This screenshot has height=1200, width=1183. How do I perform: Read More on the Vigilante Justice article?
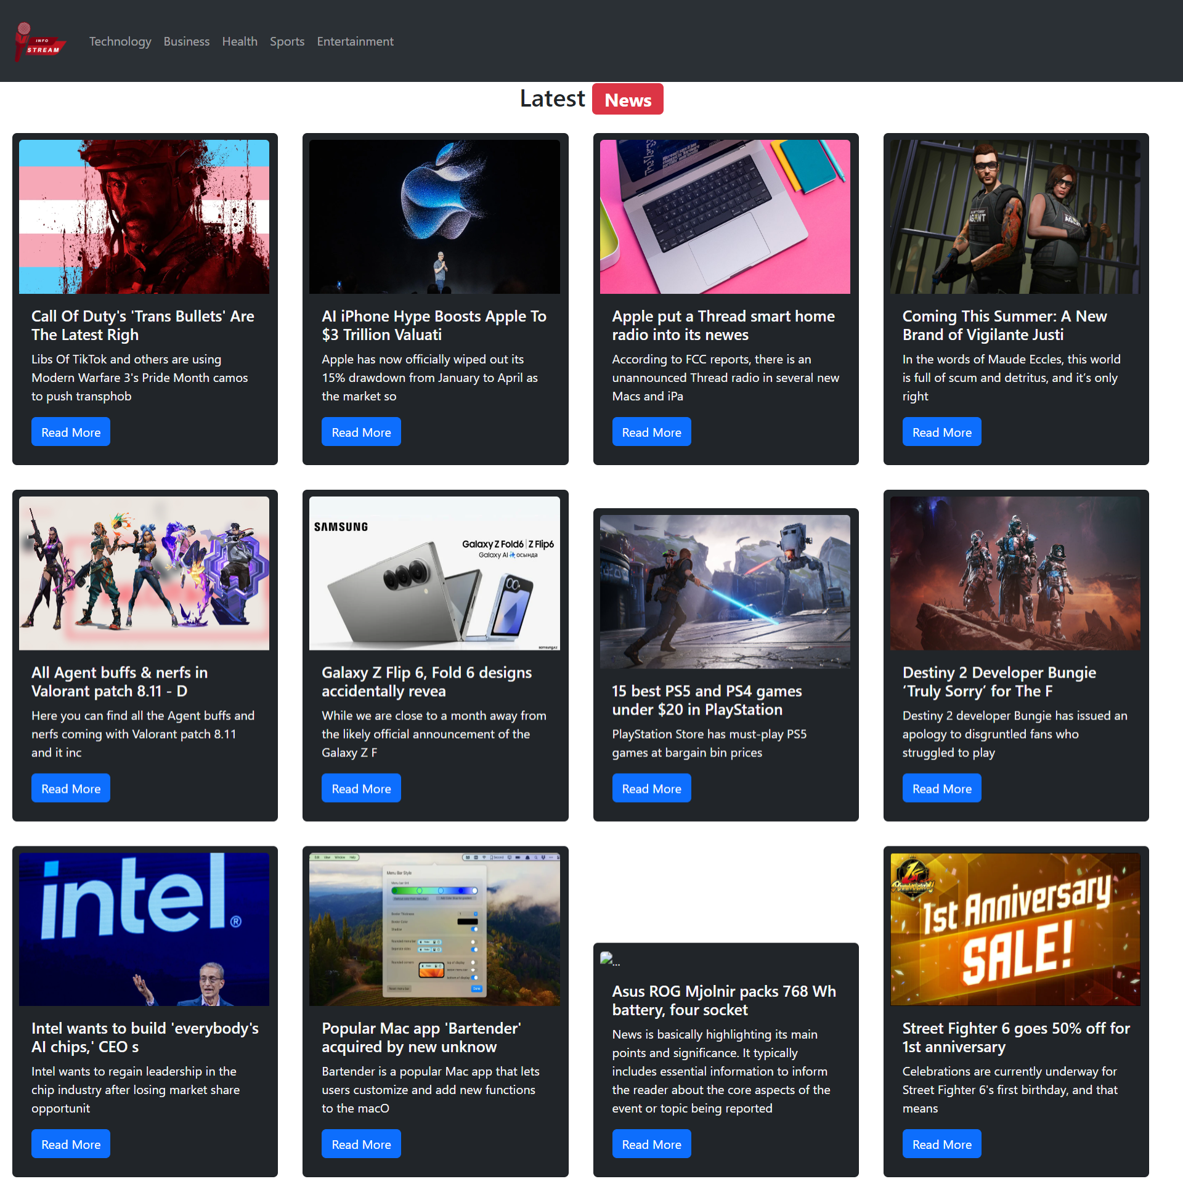coord(942,432)
